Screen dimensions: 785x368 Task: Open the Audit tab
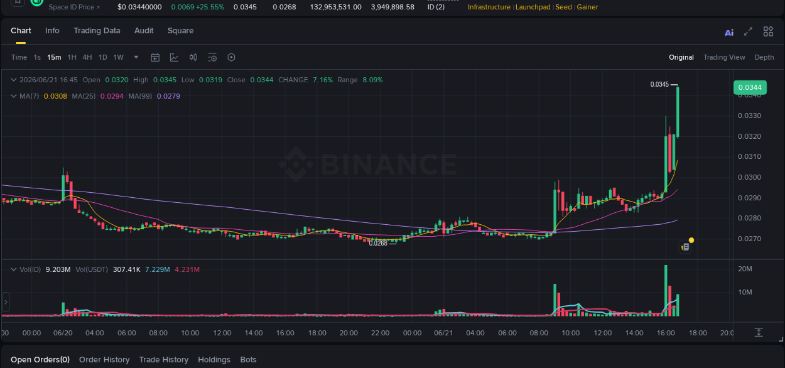coord(144,31)
